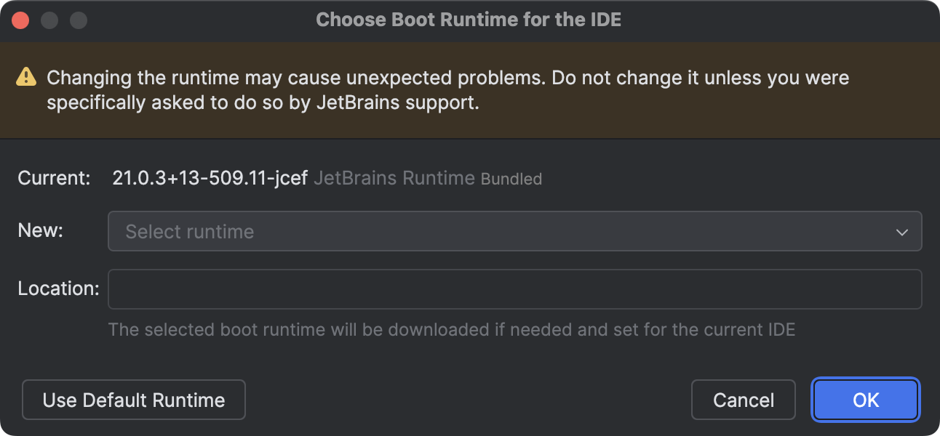Click the Choose Boot Runtime title bar
Viewport: 940px width, 436px height.
[470, 20]
